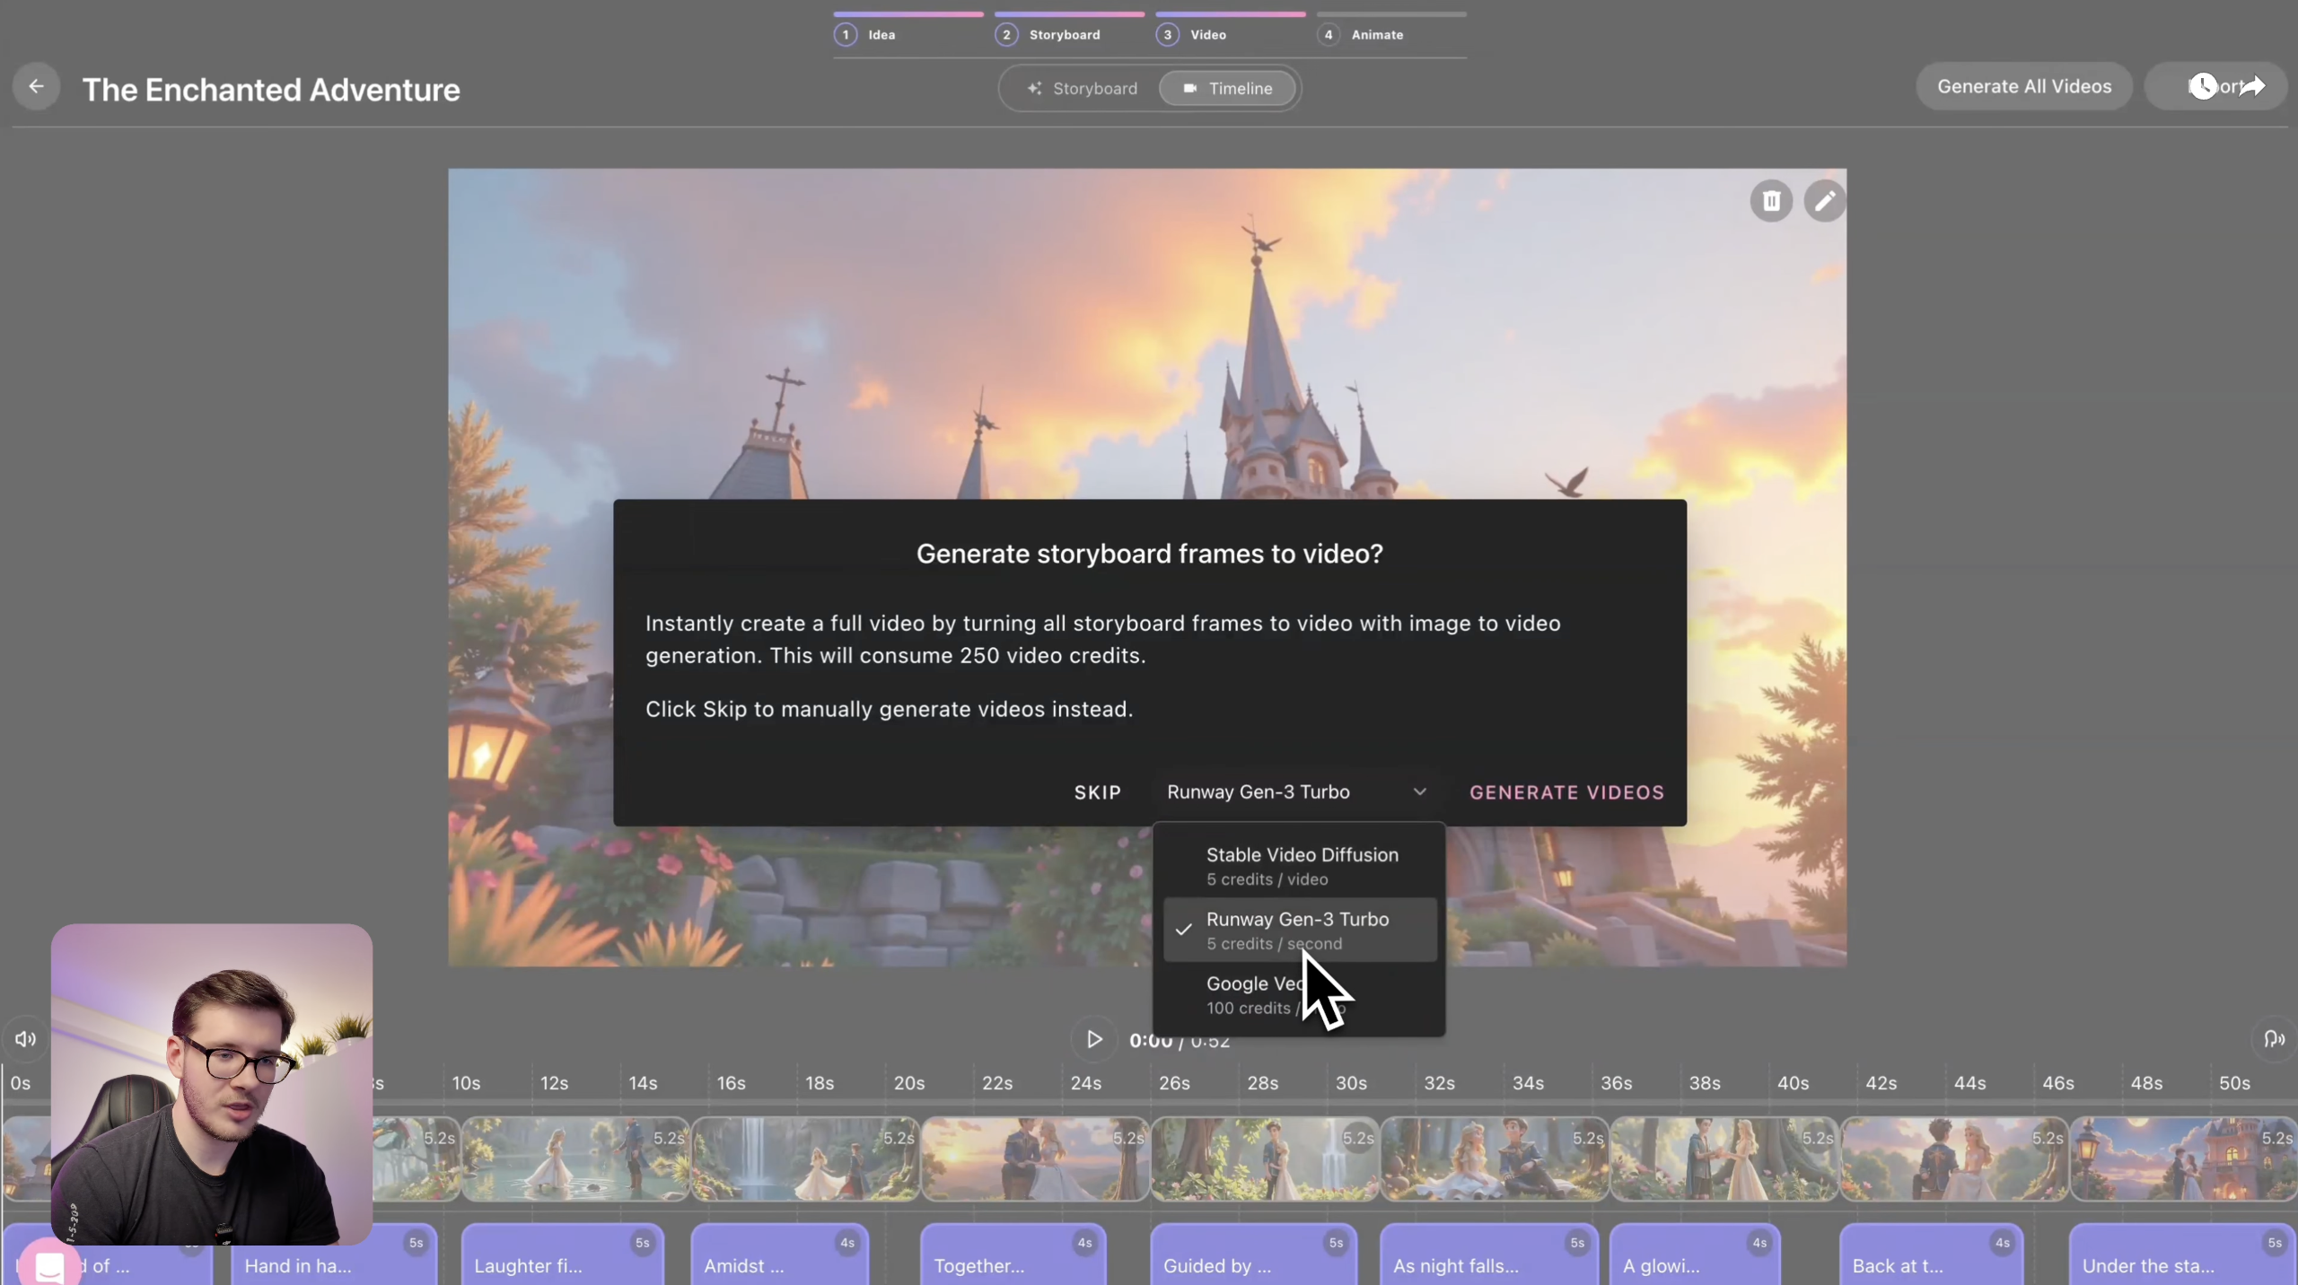
Task: Switch to Timeline view
Action: (1228, 88)
